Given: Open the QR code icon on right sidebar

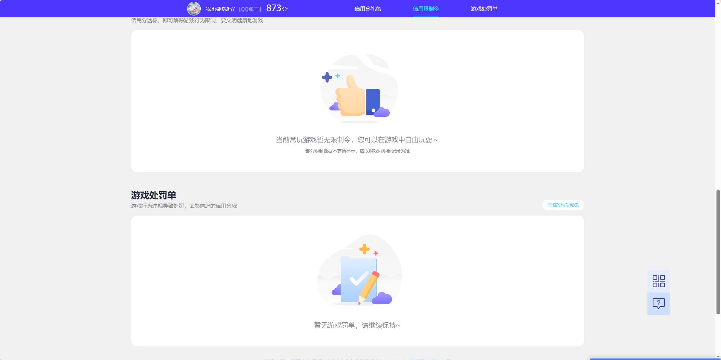Looking at the screenshot, I should 658,281.
